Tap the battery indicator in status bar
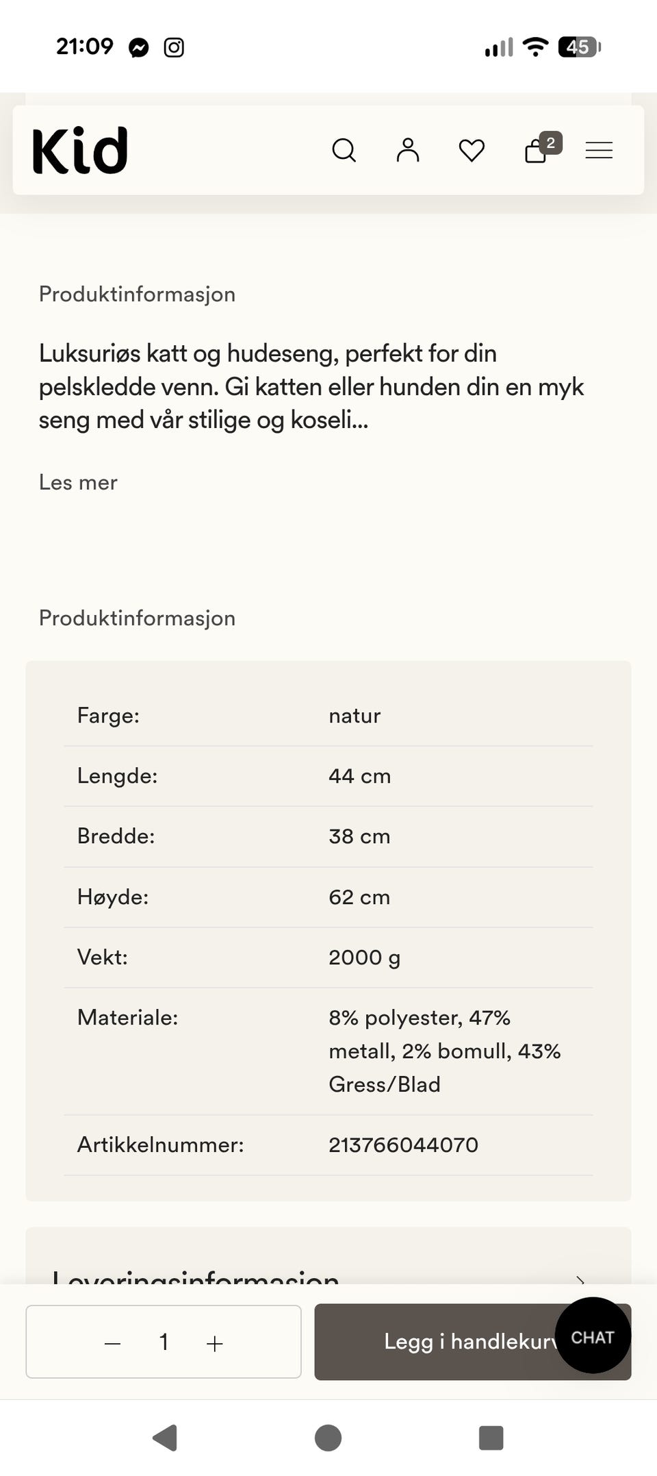The width and height of the screenshot is (657, 1476). [x=580, y=47]
